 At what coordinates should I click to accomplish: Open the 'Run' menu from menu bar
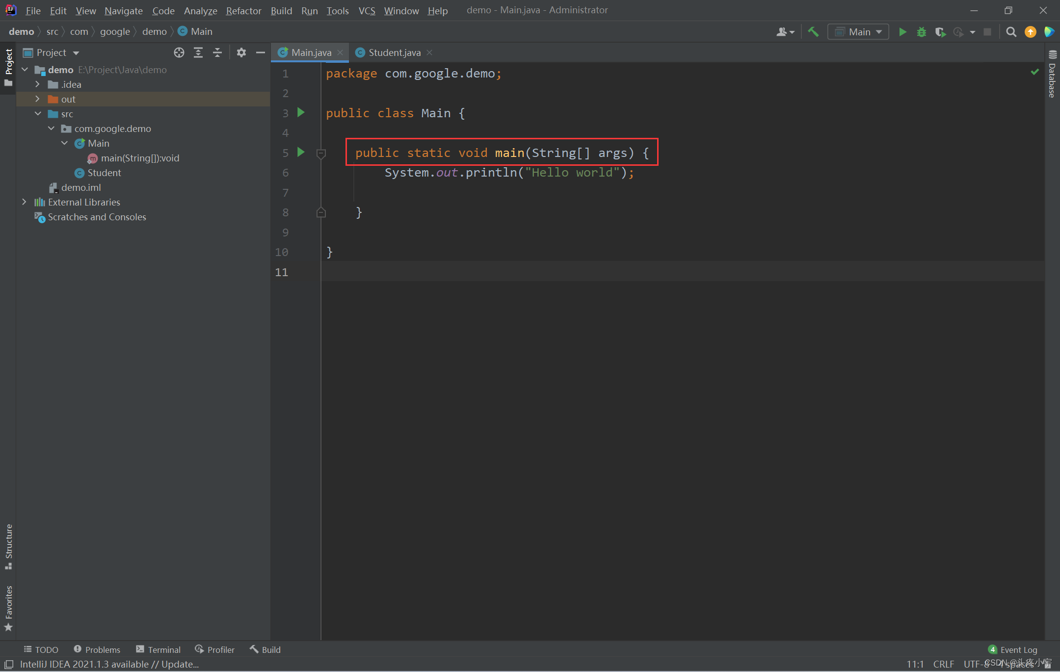click(309, 10)
